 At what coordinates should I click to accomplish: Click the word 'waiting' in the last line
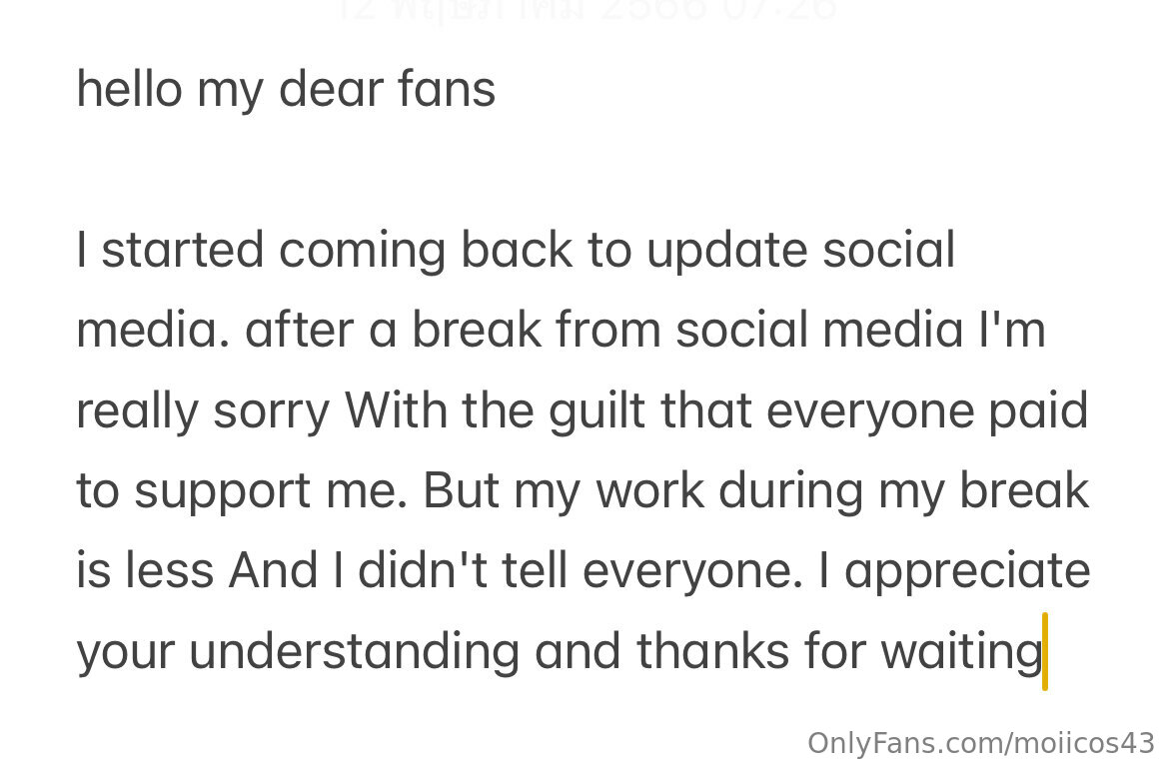click(x=960, y=652)
